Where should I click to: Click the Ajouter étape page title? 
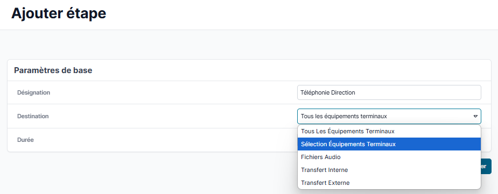(x=59, y=14)
